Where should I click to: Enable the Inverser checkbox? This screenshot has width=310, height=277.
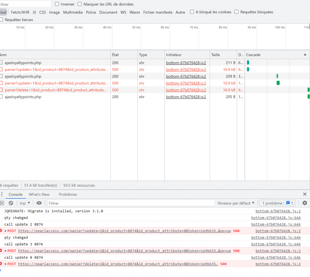(57, 4)
